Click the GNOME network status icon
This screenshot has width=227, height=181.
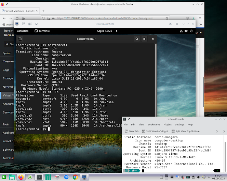(181, 31)
